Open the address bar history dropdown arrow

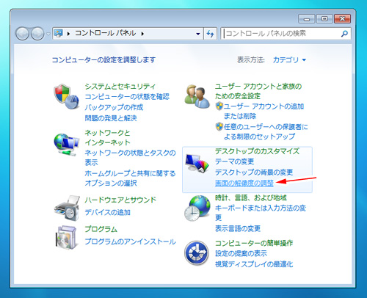tap(198, 34)
